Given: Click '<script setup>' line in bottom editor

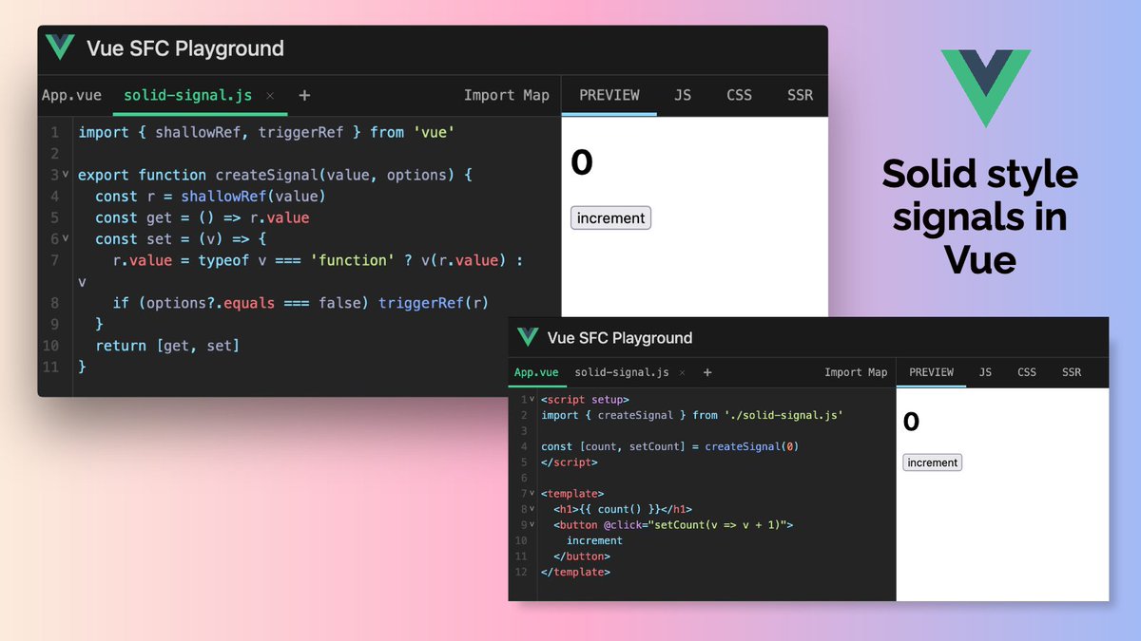Looking at the screenshot, I should 585,400.
